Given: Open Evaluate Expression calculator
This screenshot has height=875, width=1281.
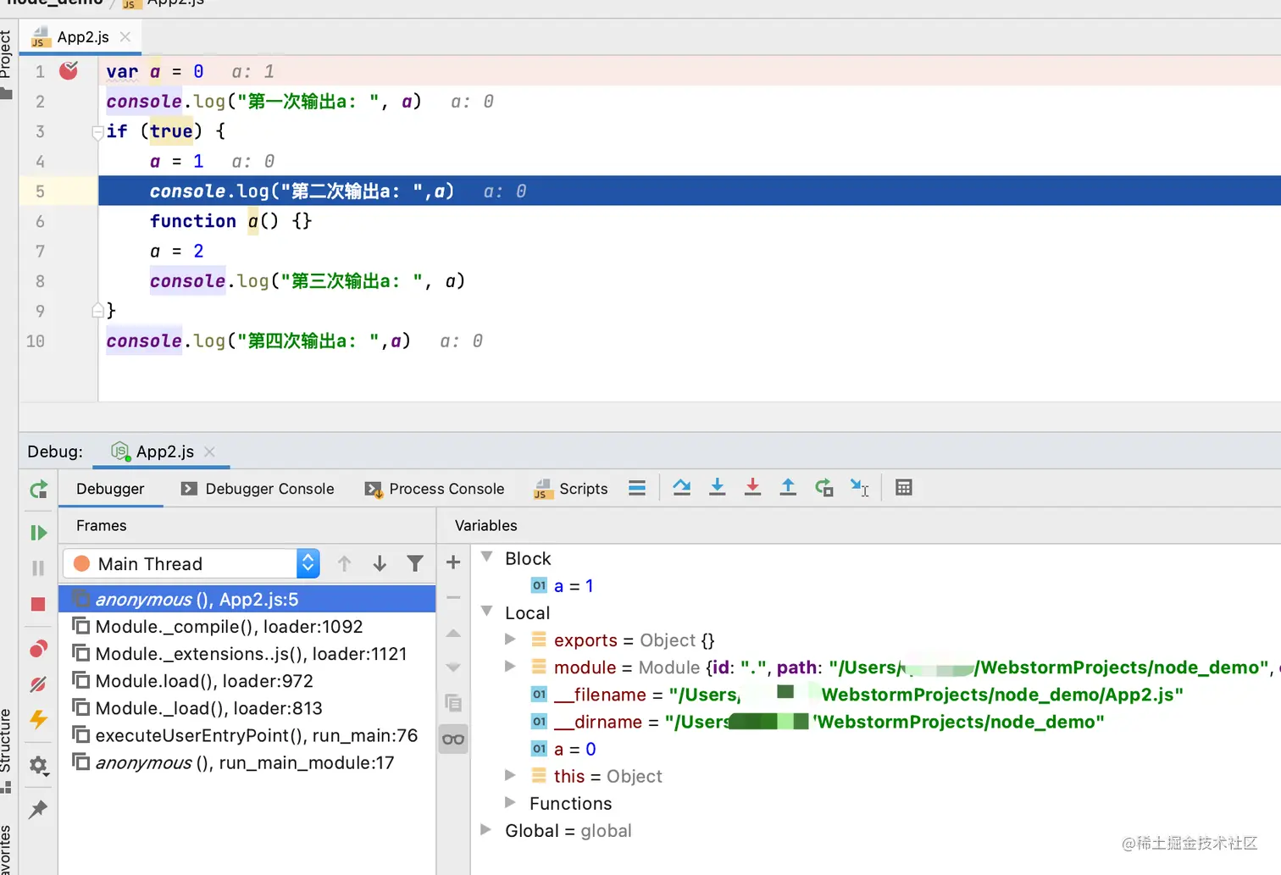Looking at the screenshot, I should [904, 488].
